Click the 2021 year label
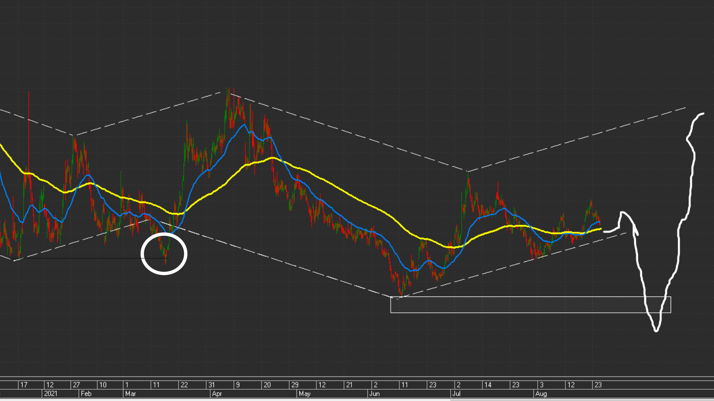Image resolution: width=714 pixels, height=401 pixels. coord(51,394)
